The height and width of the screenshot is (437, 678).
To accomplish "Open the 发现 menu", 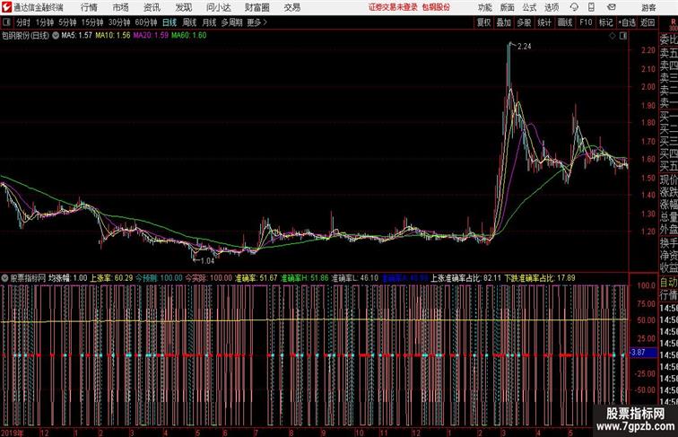I will tap(183, 7).
